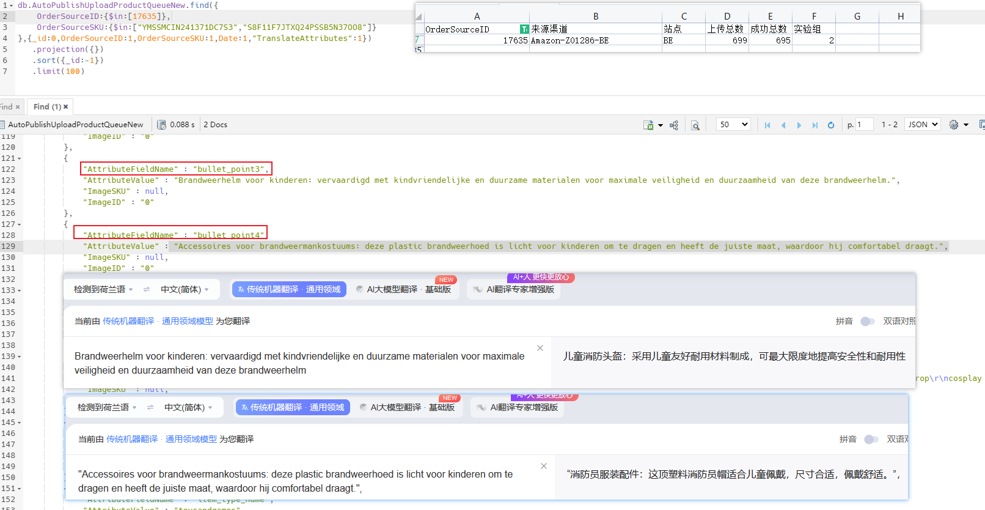Click the collection table icon beside AutoPublishUploadProductQueueNew
This screenshot has width=985, height=510.
(2, 125)
